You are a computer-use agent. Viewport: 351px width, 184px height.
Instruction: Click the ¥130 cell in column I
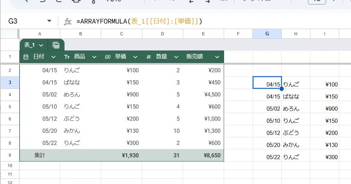click(332, 145)
